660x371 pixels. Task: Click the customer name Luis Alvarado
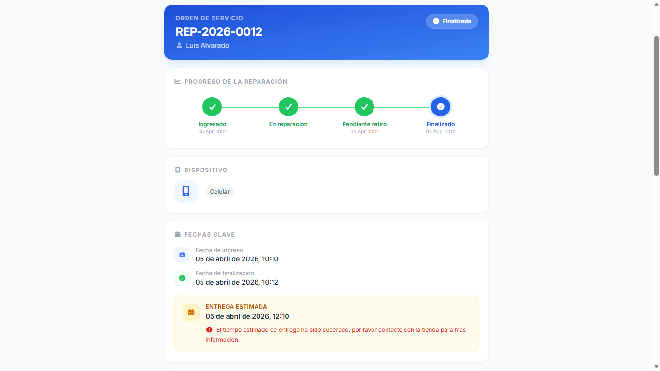(207, 45)
